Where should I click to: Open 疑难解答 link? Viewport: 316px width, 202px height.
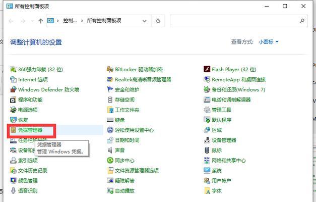pyautogui.click(x=124, y=181)
